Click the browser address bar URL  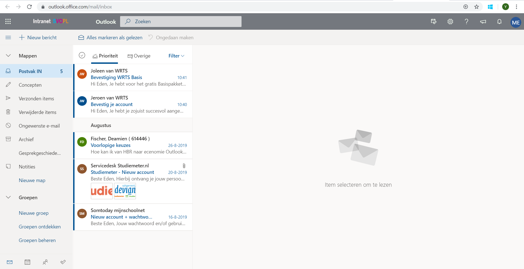(80, 7)
